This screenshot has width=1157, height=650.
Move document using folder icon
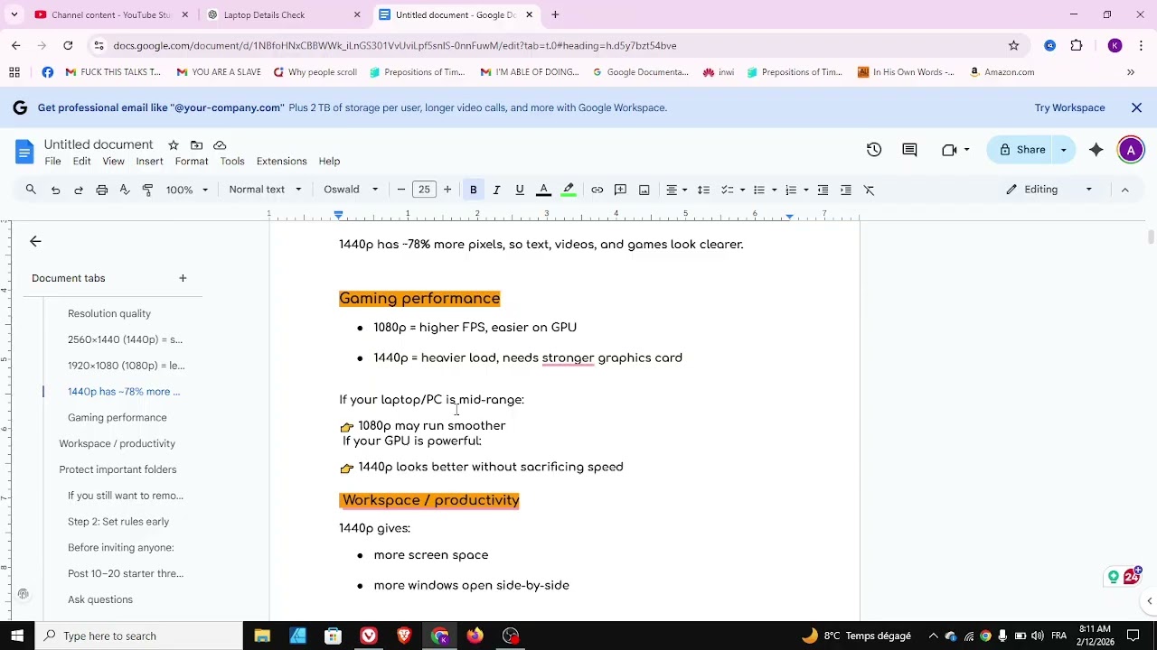(196, 144)
